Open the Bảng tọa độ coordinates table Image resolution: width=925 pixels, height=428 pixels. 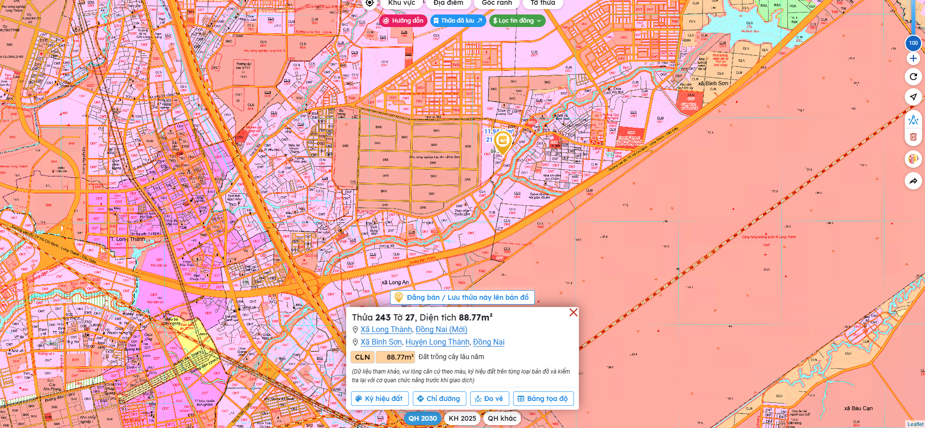543,399
